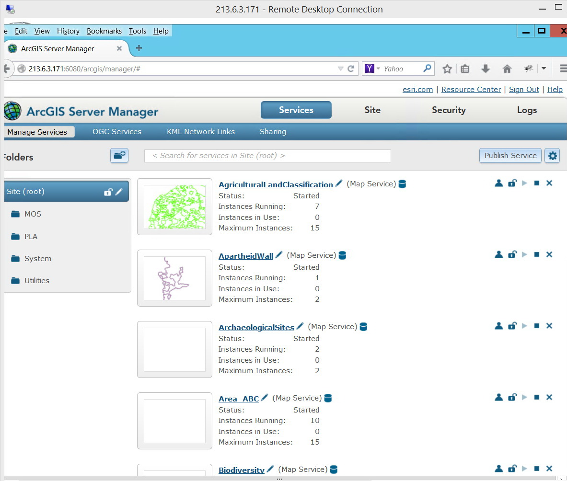Toggle the lock icon for ArchaeologicalSites

coord(512,326)
